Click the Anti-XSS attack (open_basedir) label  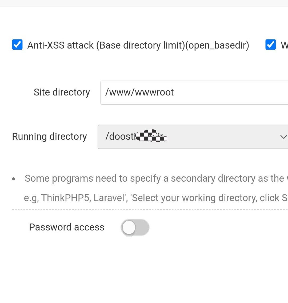[138, 45]
